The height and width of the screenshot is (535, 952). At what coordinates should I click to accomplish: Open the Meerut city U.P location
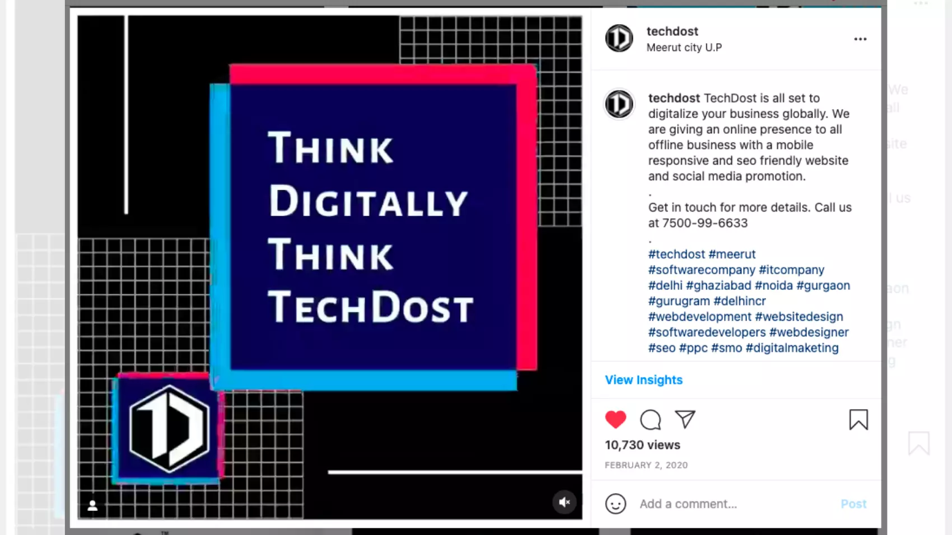click(x=684, y=48)
